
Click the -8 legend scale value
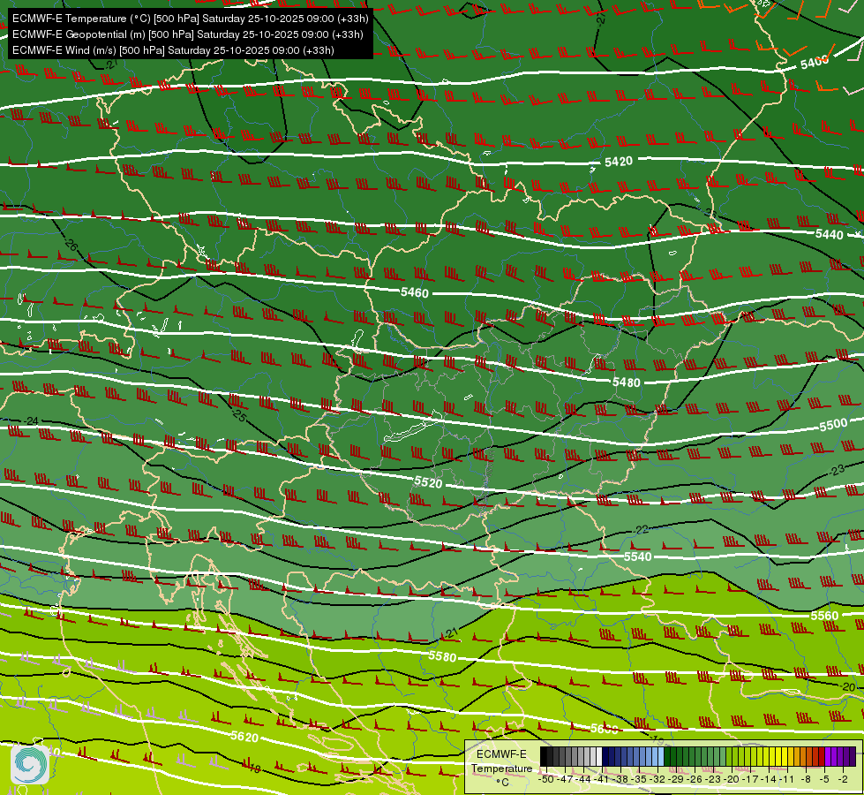(806, 780)
